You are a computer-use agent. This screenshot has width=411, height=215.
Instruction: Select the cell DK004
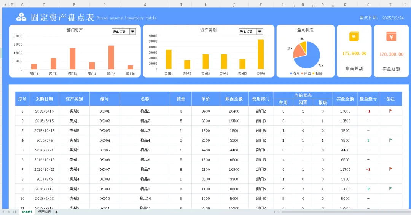(105, 140)
